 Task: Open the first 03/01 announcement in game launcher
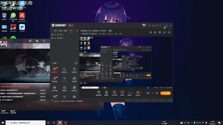pyautogui.click(x=23, y=90)
